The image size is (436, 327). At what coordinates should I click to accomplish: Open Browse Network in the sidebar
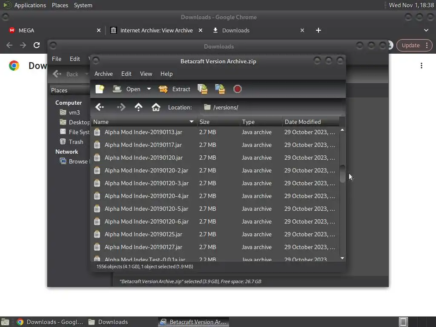[75, 161]
